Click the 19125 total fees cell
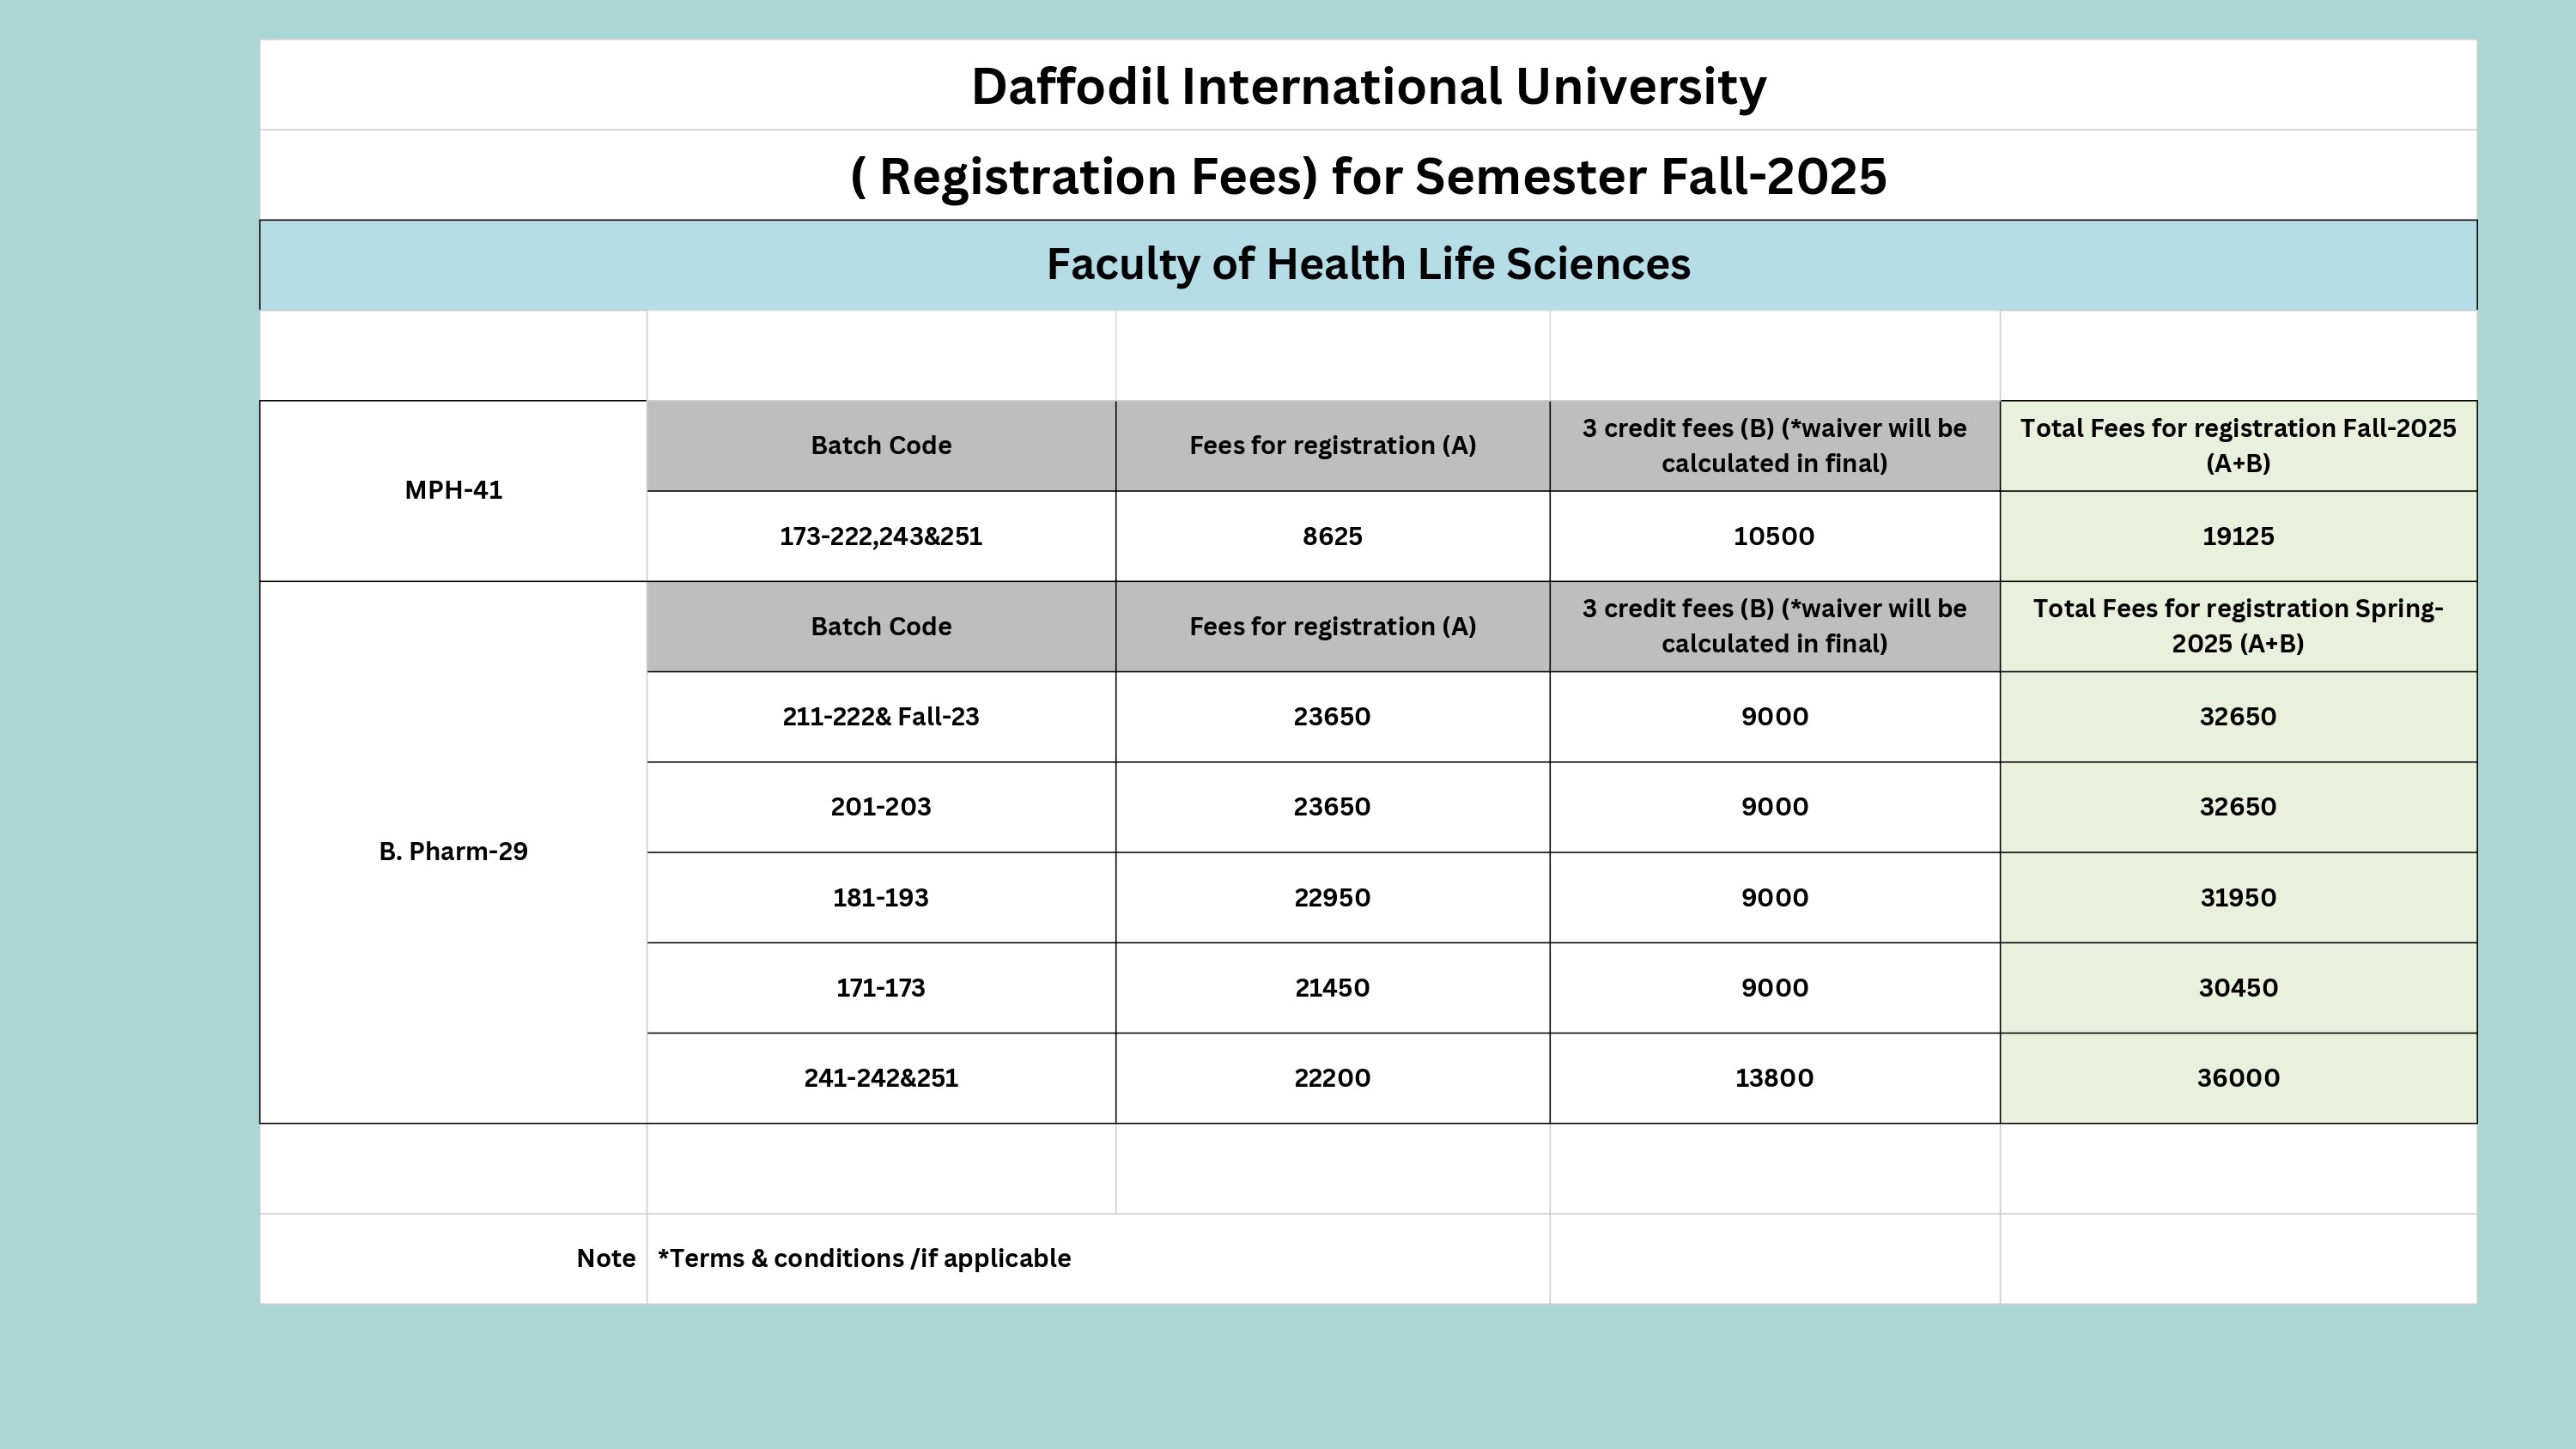 [x=2238, y=536]
